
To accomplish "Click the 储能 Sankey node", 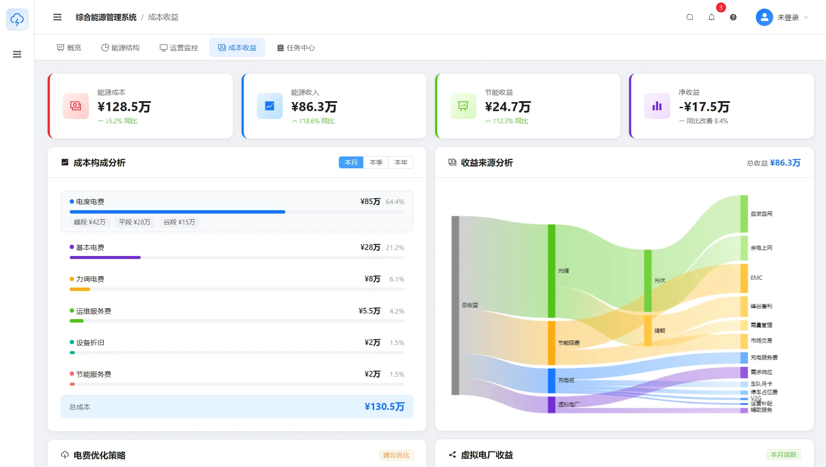I will pos(648,331).
